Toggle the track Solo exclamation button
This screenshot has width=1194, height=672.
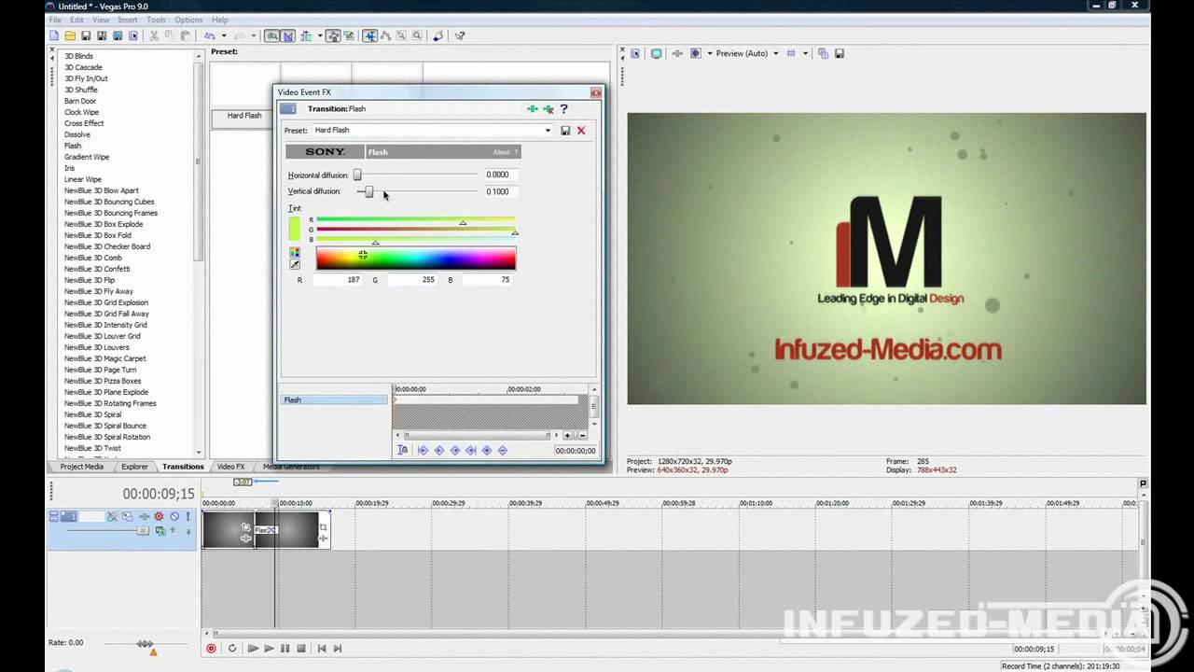tap(187, 516)
